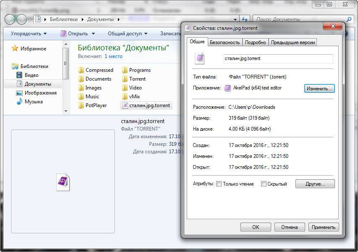
Task: Click the navigation pane scrollbar thumb
Action: click(x=66, y=63)
